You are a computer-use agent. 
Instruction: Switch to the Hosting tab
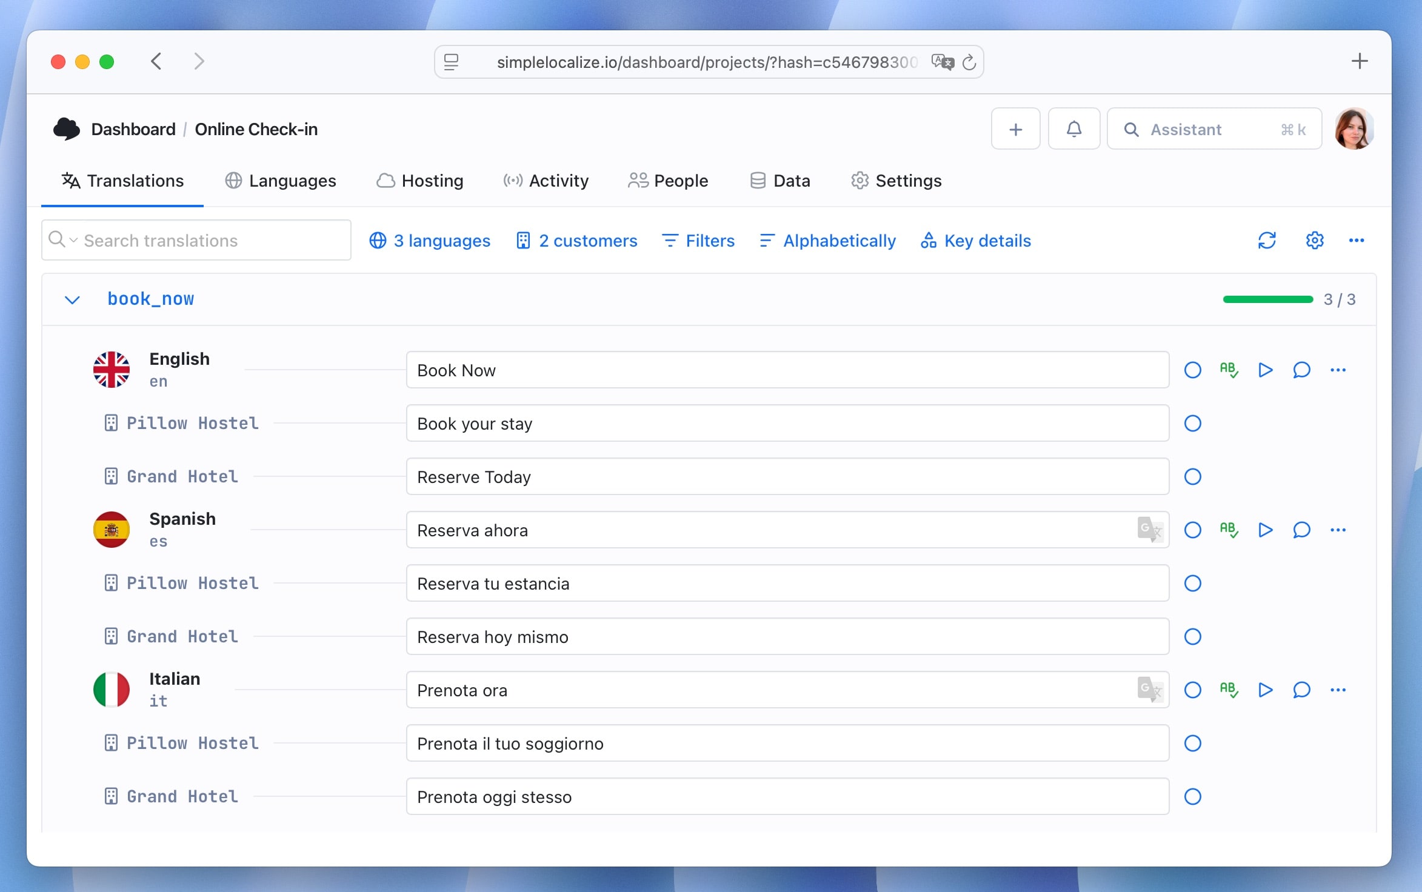tap(420, 181)
